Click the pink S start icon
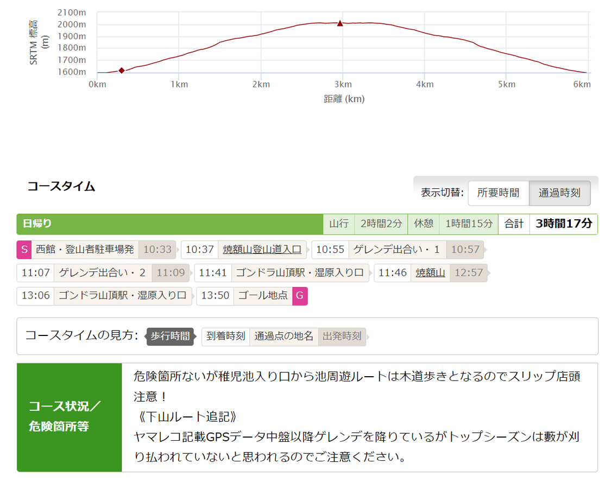611x482 pixels. click(x=24, y=250)
